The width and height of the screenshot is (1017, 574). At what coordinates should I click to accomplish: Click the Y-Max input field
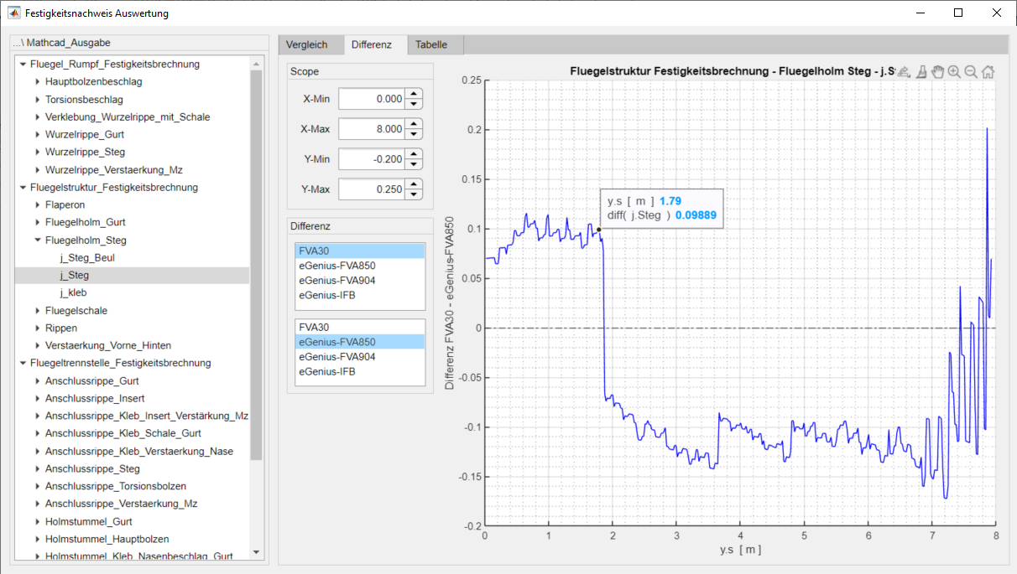[372, 189]
